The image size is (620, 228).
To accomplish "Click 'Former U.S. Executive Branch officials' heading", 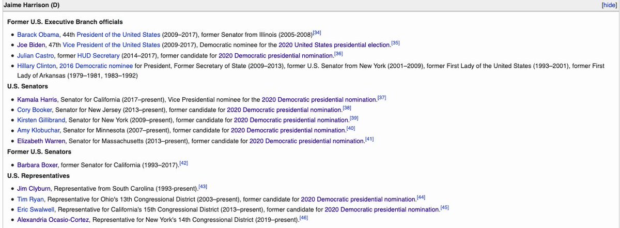I will (65, 22).
